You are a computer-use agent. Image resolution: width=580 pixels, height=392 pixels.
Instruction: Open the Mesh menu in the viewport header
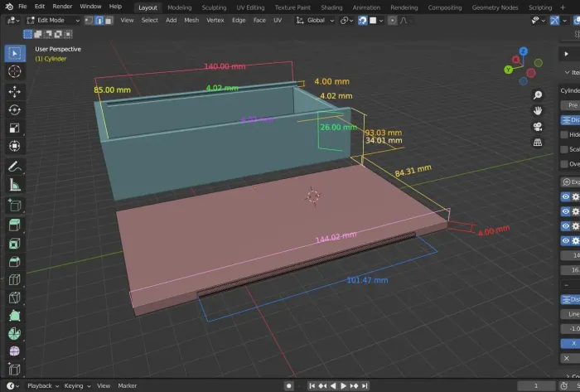pos(191,20)
